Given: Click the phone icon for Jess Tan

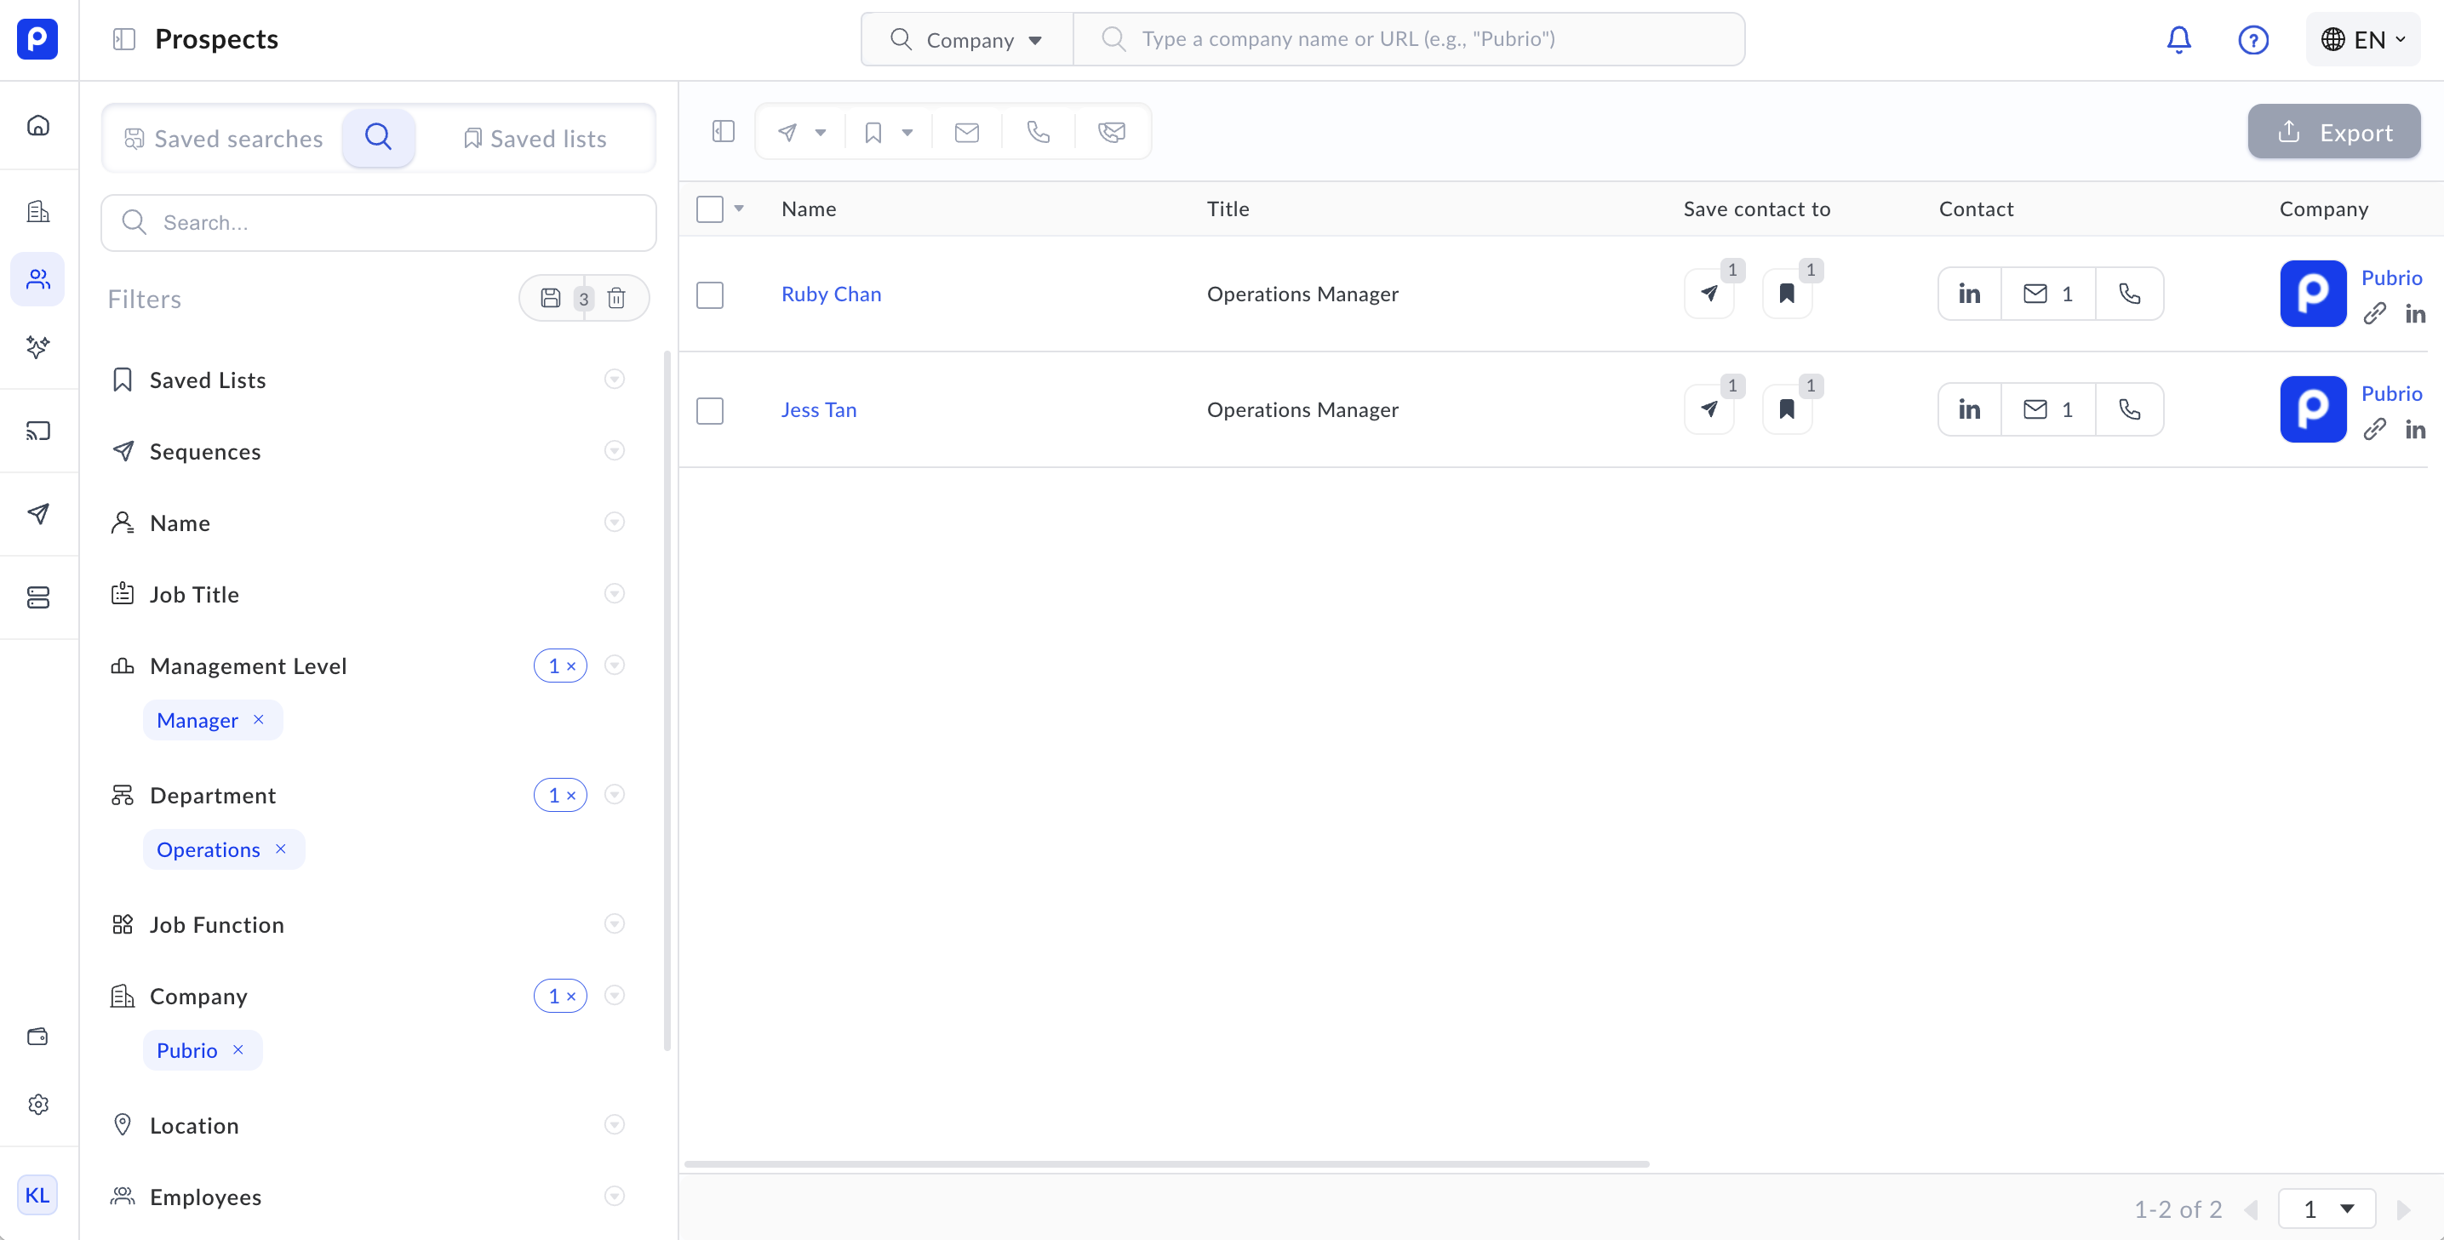Looking at the screenshot, I should (x=2129, y=410).
